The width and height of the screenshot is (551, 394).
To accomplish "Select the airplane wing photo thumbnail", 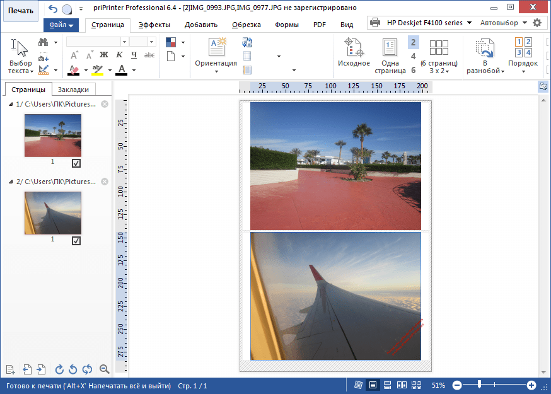I will (x=53, y=213).
